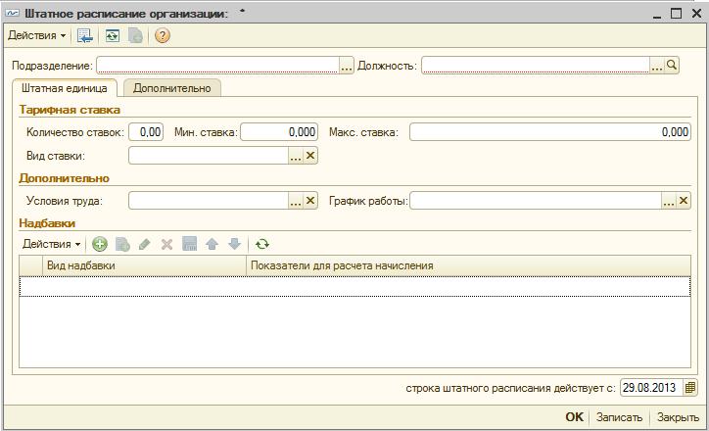The height and width of the screenshot is (431, 709).
Task: Click the magnifier icon next to Должность
Action: 672,66
